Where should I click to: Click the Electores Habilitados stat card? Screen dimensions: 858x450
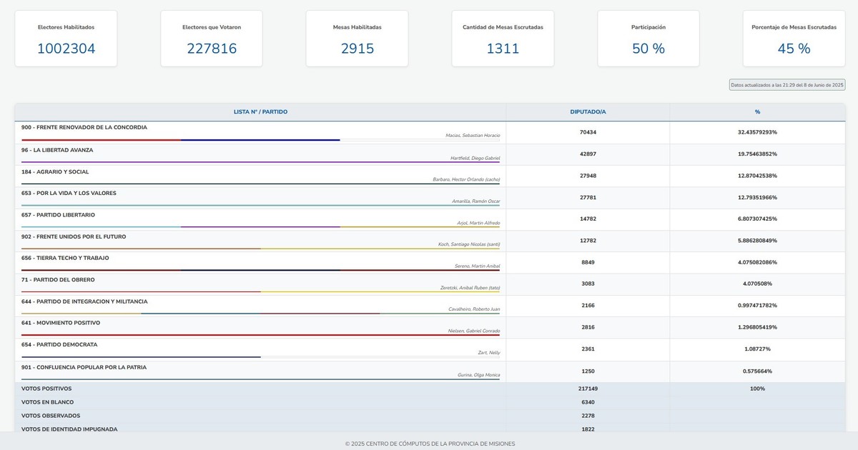66,39
